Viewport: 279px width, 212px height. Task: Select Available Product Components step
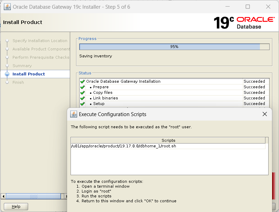pos(41,49)
